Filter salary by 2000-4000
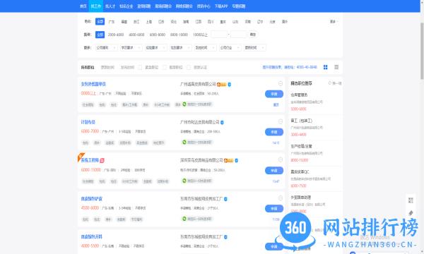The image size is (424, 254). click(116, 35)
